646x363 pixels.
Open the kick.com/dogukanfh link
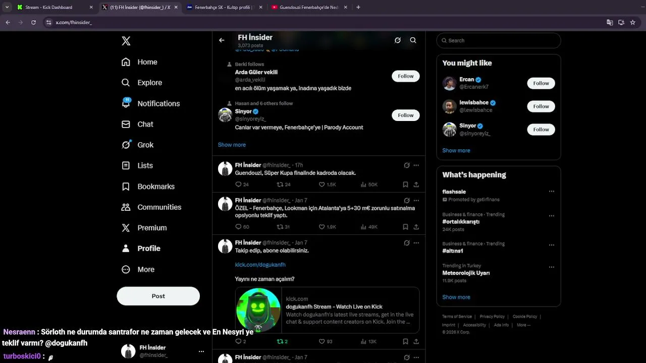click(x=260, y=265)
